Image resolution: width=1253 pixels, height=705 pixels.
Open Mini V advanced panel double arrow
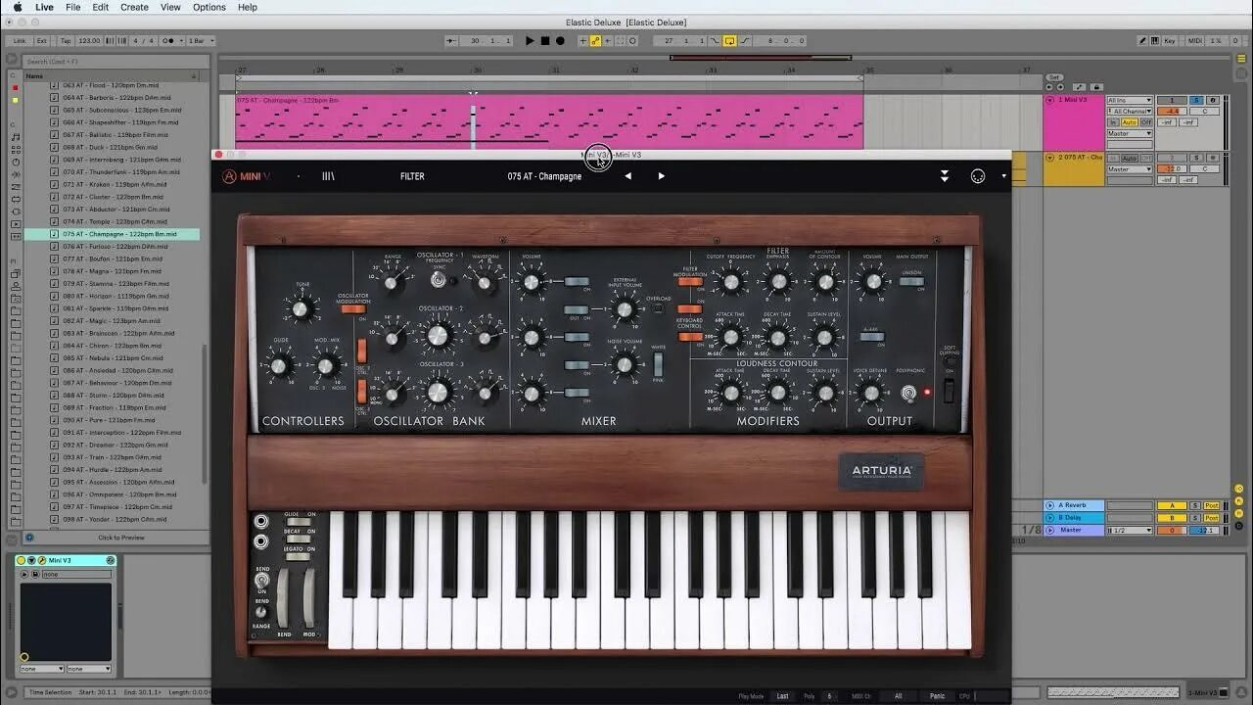[x=945, y=176]
